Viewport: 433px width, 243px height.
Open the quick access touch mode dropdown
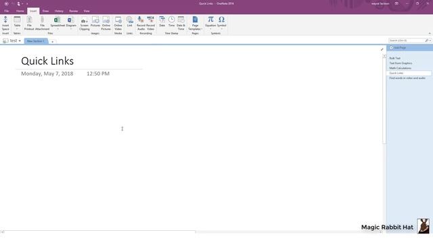click(x=23, y=4)
